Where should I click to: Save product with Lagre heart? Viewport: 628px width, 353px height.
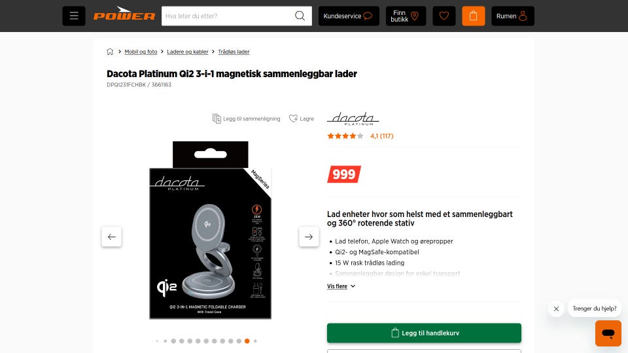coord(302,118)
